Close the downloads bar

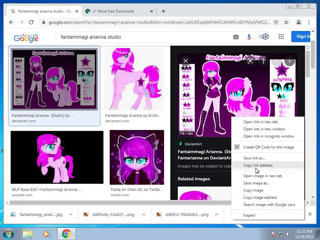pos(310,214)
